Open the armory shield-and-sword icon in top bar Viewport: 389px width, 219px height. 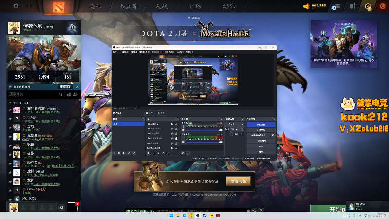(353, 6)
